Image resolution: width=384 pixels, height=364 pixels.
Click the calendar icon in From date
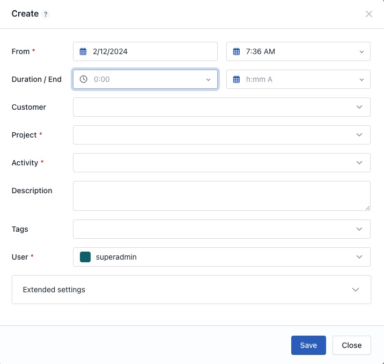tap(83, 51)
